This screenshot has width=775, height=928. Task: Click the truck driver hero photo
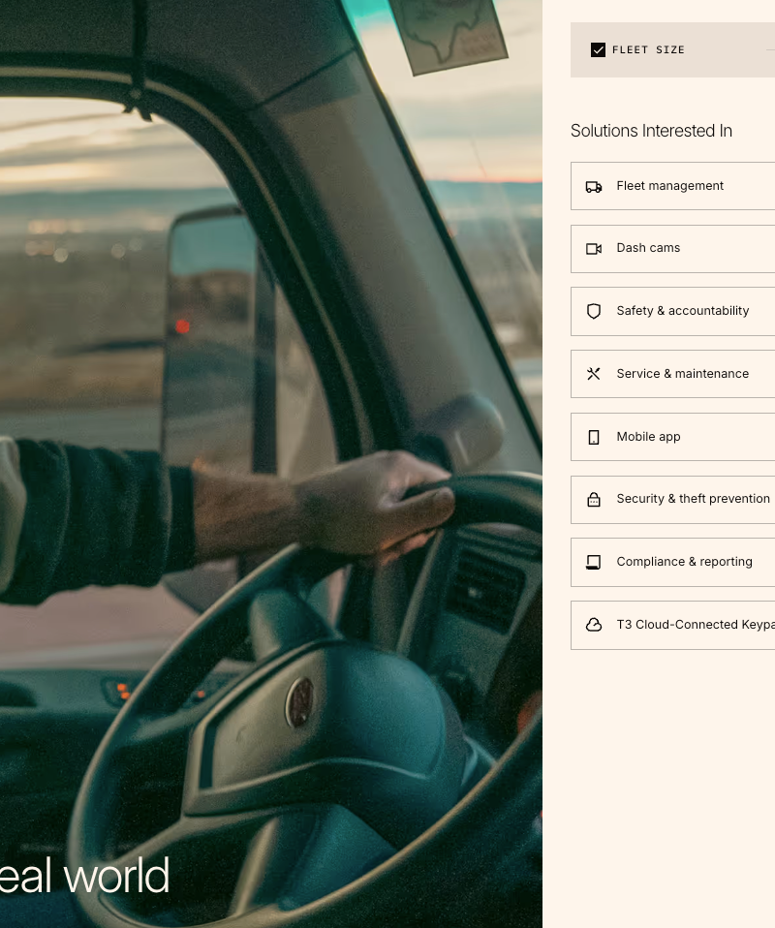coord(271,464)
